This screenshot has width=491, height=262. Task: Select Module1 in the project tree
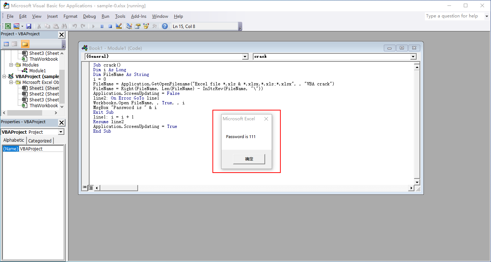pyautogui.click(x=37, y=71)
